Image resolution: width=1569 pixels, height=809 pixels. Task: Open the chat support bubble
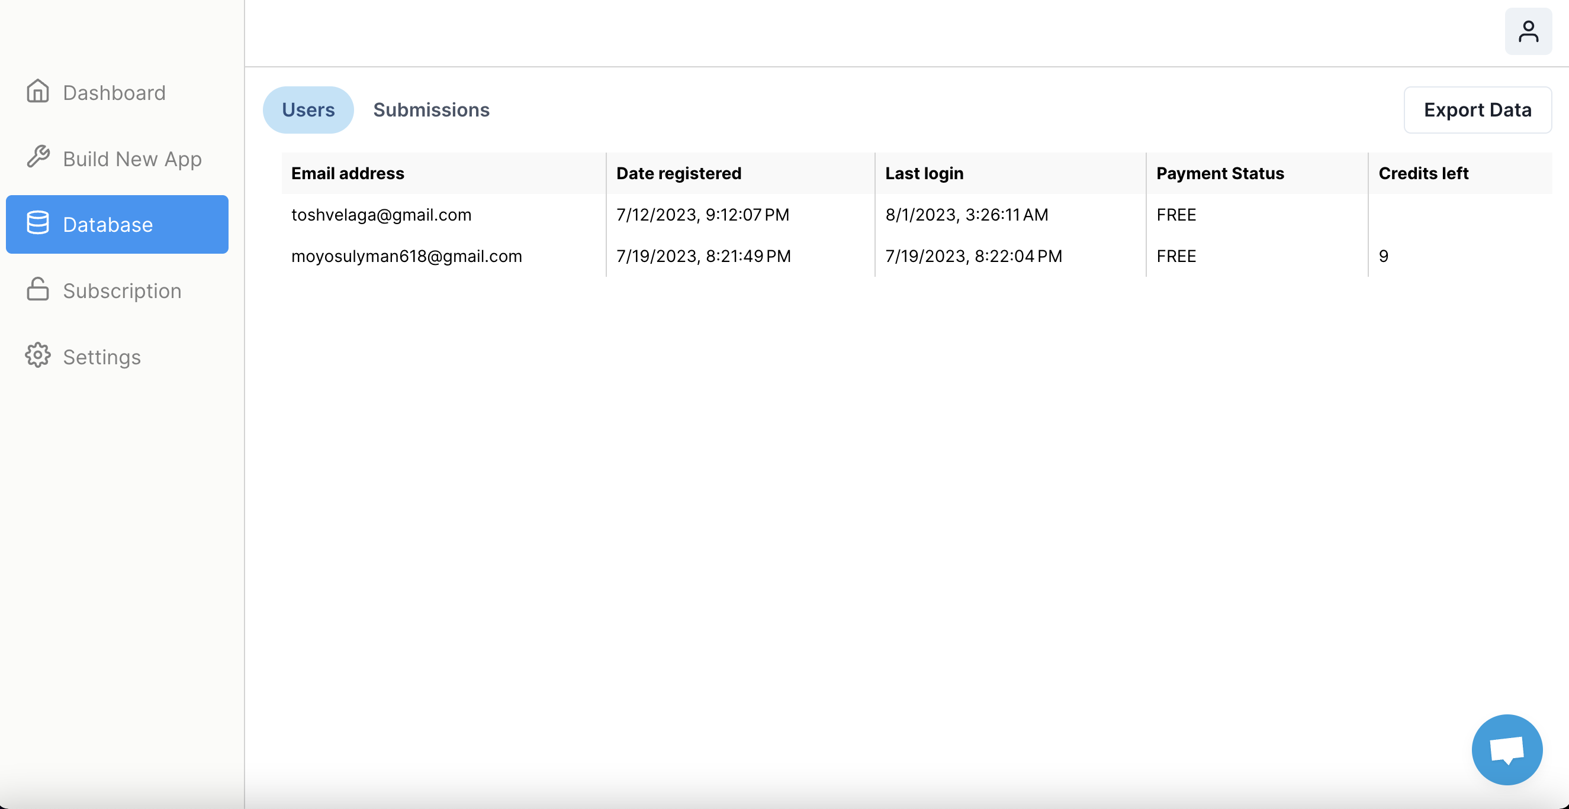click(1507, 749)
